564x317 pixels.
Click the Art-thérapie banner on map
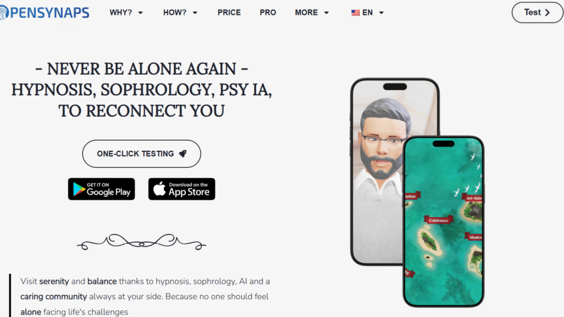coord(473,198)
